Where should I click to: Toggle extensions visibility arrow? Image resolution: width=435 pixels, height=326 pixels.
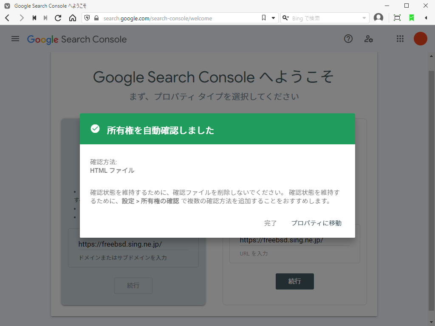pyautogui.click(x=426, y=18)
